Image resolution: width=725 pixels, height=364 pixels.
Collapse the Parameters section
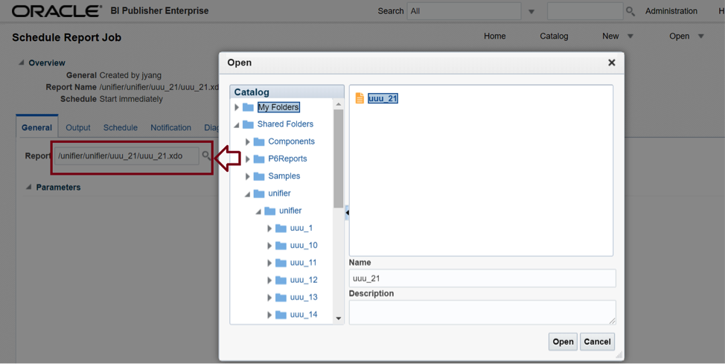pyautogui.click(x=29, y=187)
